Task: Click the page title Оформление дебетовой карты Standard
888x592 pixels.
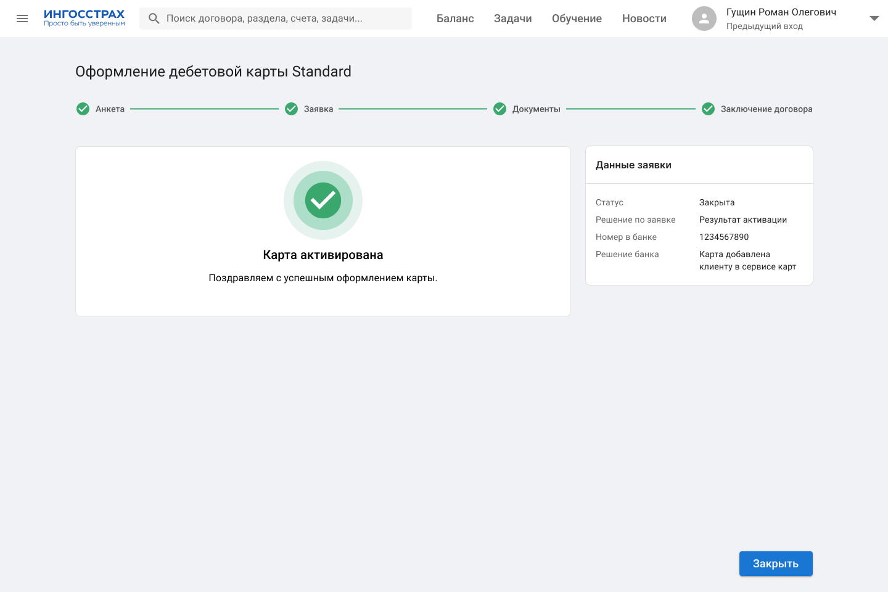Action: click(x=213, y=72)
